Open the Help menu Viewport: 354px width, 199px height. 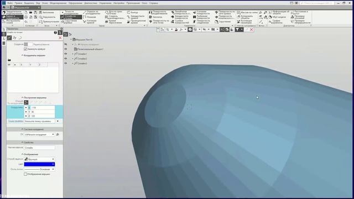(154, 3)
